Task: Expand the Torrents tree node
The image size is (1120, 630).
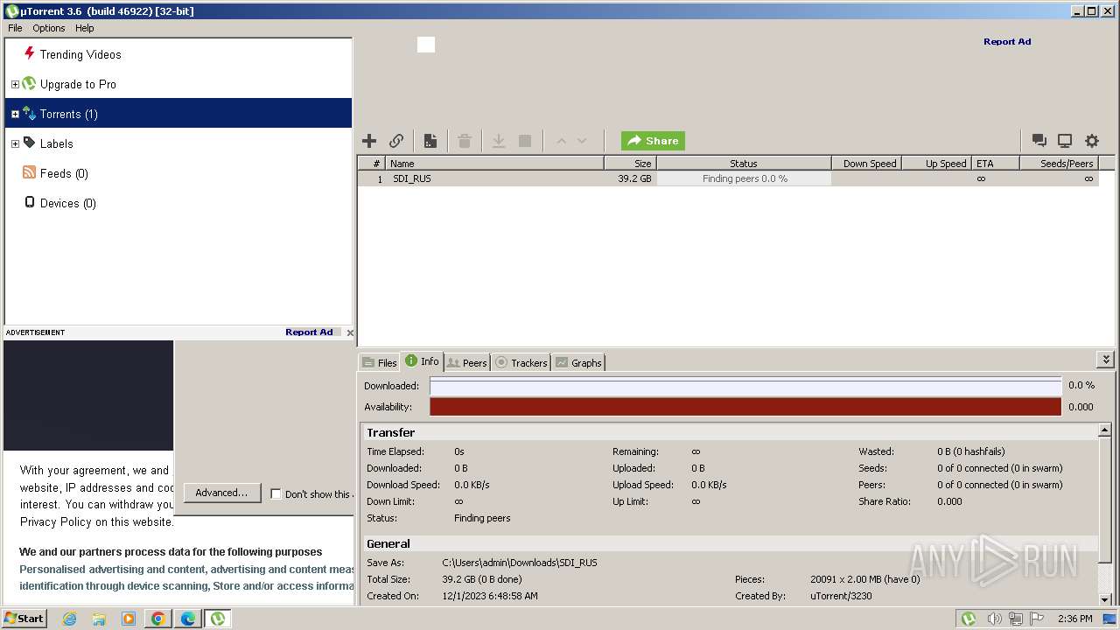Action: point(15,114)
